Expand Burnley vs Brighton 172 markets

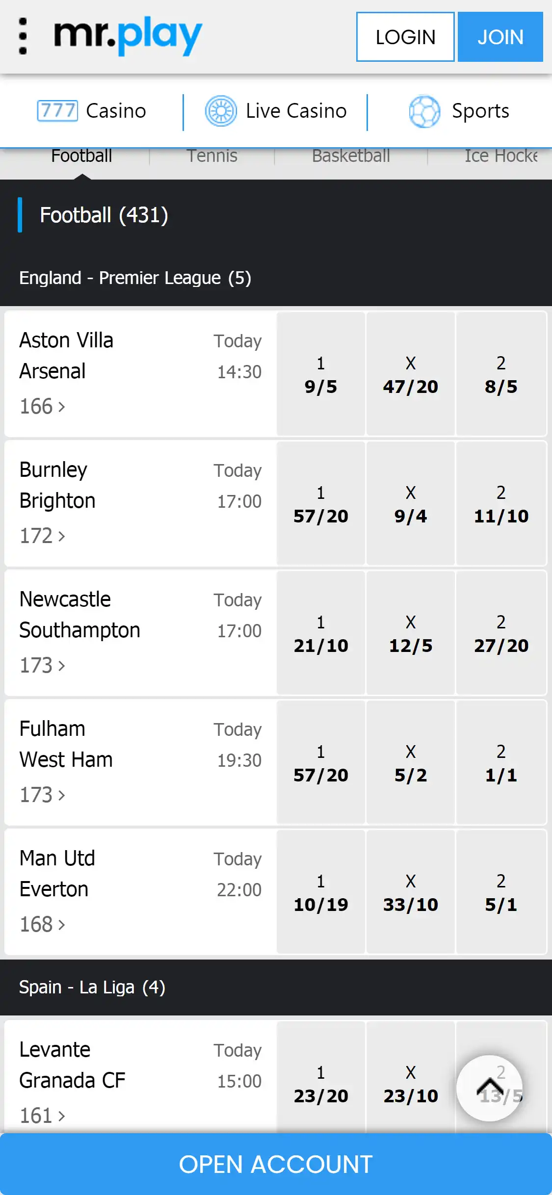click(42, 536)
